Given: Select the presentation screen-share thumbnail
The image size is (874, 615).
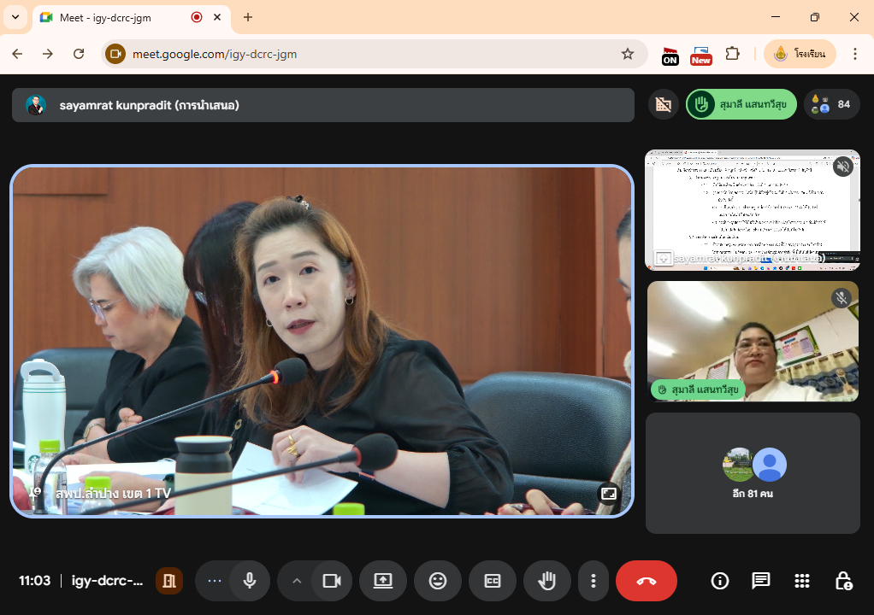Looking at the screenshot, I should click(752, 210).
